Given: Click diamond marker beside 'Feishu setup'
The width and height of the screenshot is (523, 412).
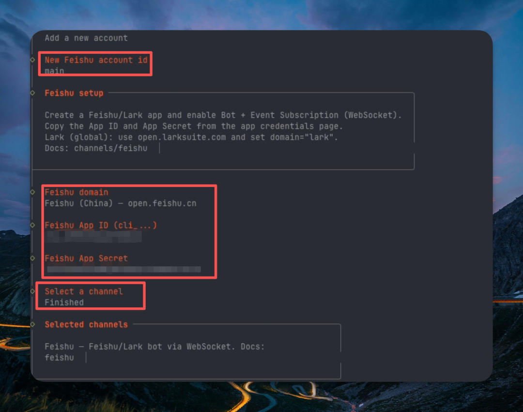Looking at the screenshot, I should click(x=32, y=93).
